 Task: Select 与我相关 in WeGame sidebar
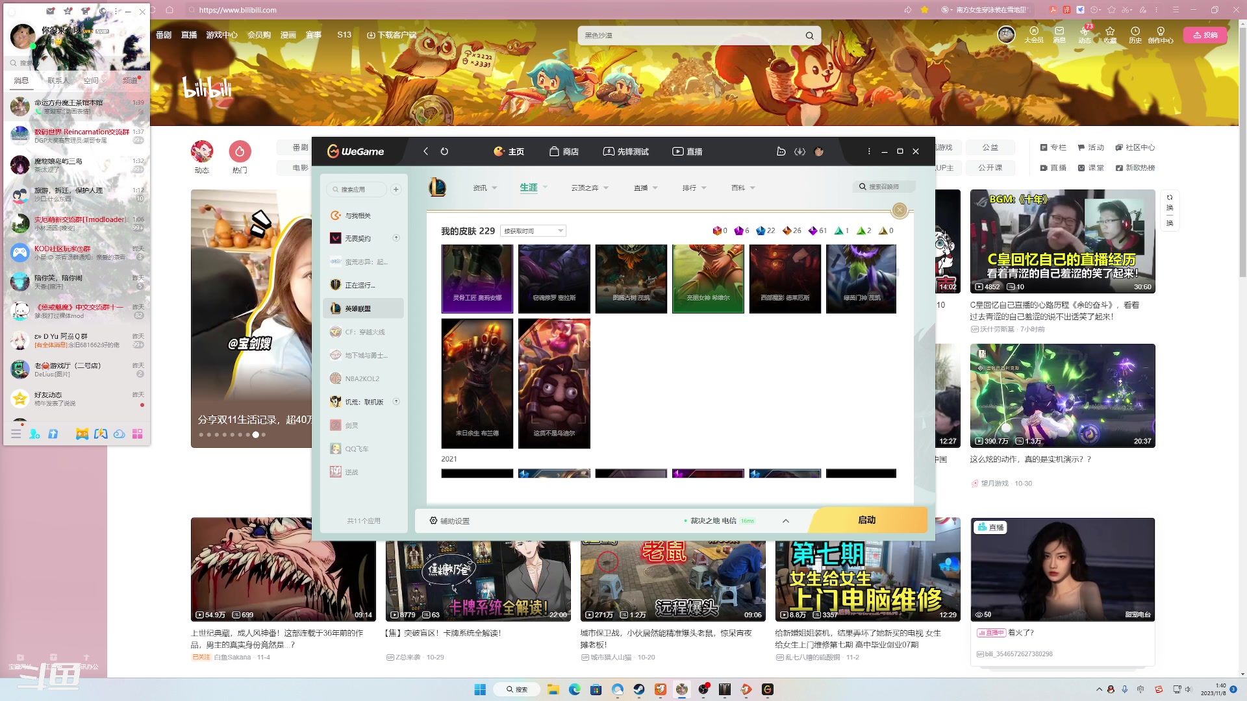[x=364, y=215]
